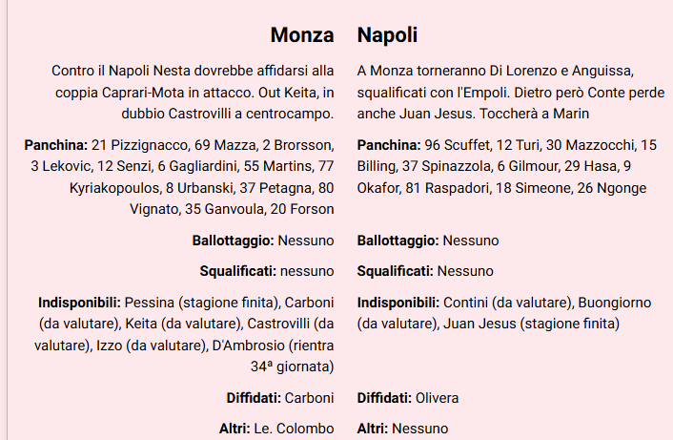Click Olivera in the Napoli Diffidati row
Screen dimensions: 673x440
[438, 398]
